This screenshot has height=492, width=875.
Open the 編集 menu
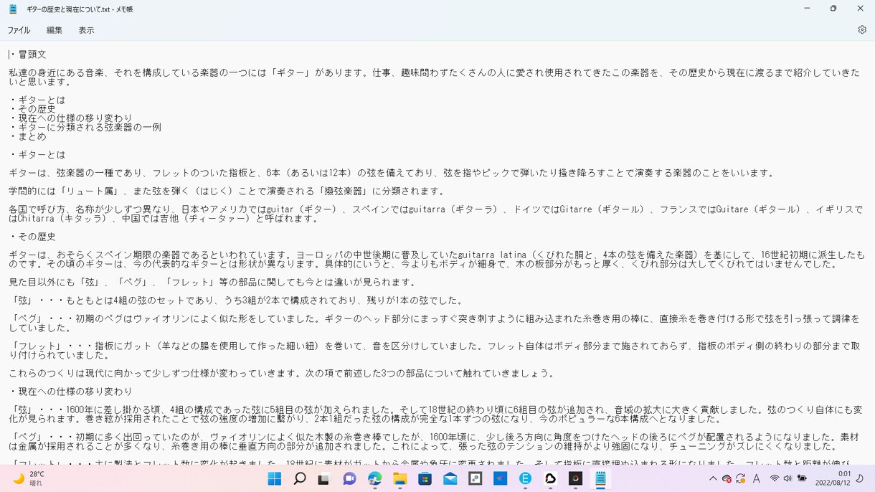pyautogui.click(x=55, y=30)
